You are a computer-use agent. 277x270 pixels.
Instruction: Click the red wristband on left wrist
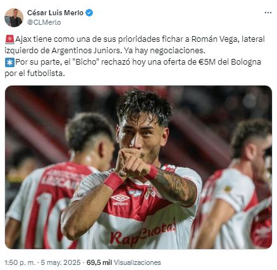113,181
